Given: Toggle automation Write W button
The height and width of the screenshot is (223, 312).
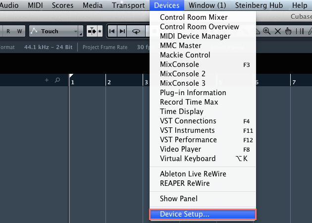Looking at the screenshot, I should point(19,31).
